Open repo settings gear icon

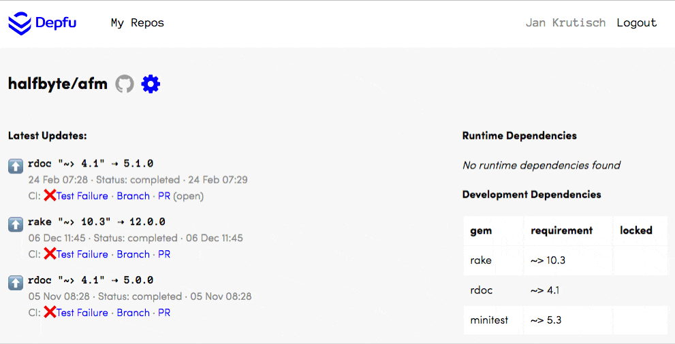[151, 84]
